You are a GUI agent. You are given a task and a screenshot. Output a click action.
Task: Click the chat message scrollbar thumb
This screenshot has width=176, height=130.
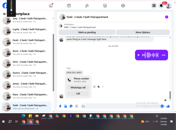point(170,95)
